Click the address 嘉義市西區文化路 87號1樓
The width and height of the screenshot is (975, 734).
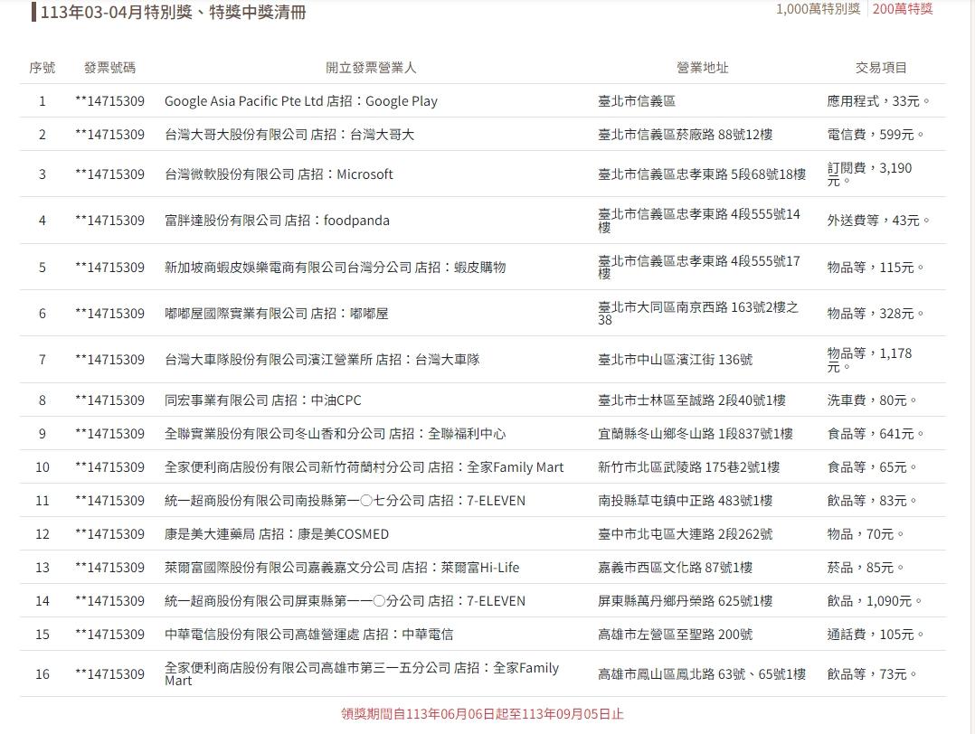pos(676,568)
